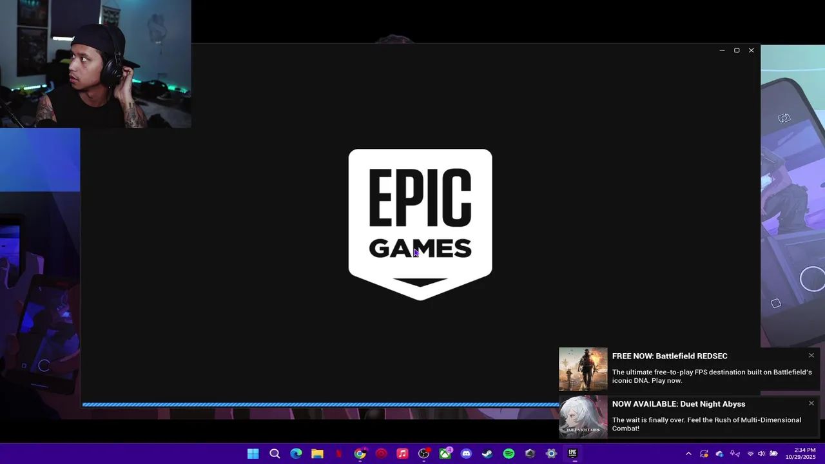Open the volume speaker tray icon
Image resolution: width=825 pixels, height=464 pixels.
(761, 454)
